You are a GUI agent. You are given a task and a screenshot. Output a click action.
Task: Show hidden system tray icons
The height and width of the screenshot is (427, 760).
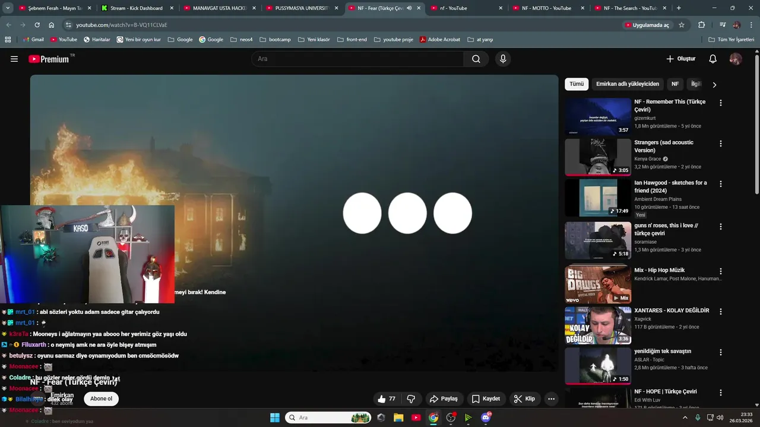(685, 418)
